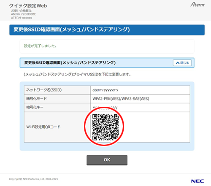Click the 暗号化モード label cell
The height and width of the screenshot is (186, 211).
pyautogui.click(x=57, y=99)
